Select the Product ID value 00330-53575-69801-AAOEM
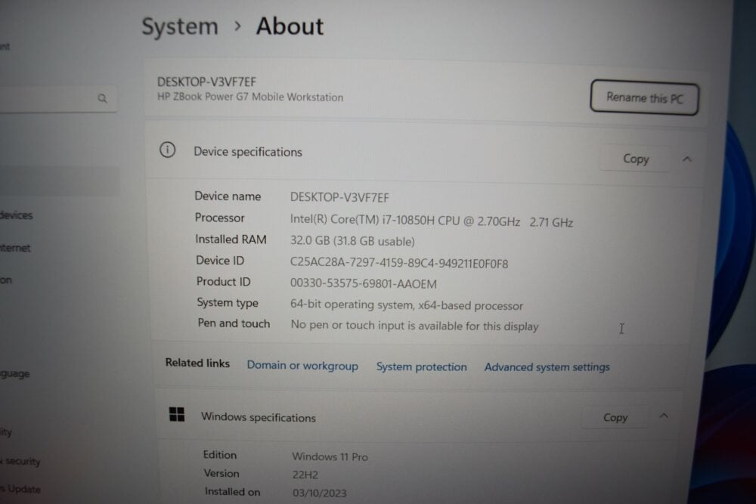The image size is (756, 504). [364, 283]
